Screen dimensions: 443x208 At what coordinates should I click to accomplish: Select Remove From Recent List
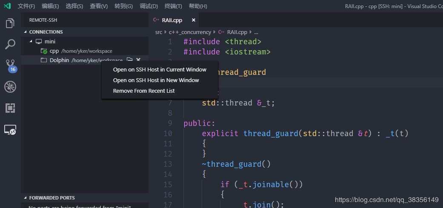click(144, 91)
